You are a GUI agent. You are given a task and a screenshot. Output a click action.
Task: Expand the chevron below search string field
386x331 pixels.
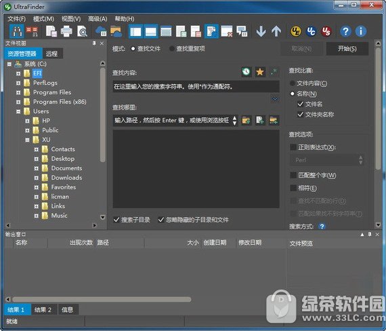point(275,99)
